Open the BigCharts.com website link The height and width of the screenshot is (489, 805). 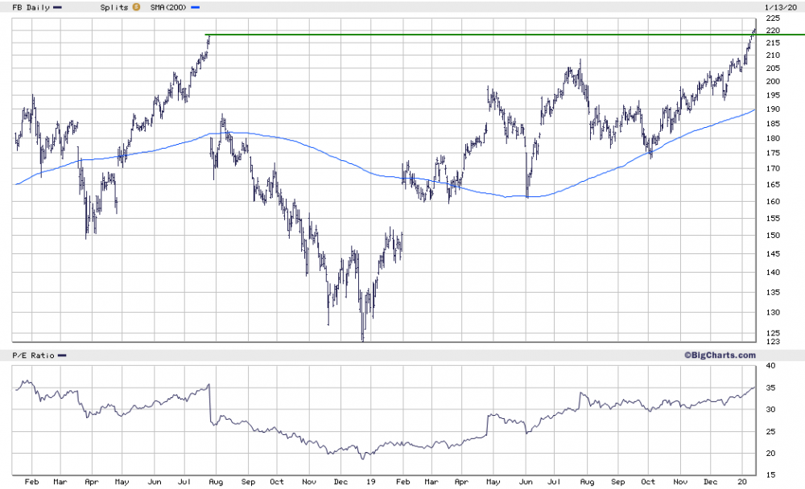720,355
